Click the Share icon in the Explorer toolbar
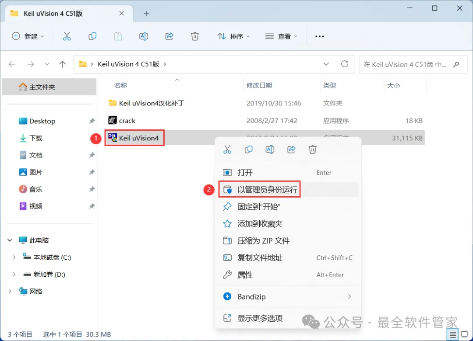Viewport: 473px width, 341px height. coord(169,36)
